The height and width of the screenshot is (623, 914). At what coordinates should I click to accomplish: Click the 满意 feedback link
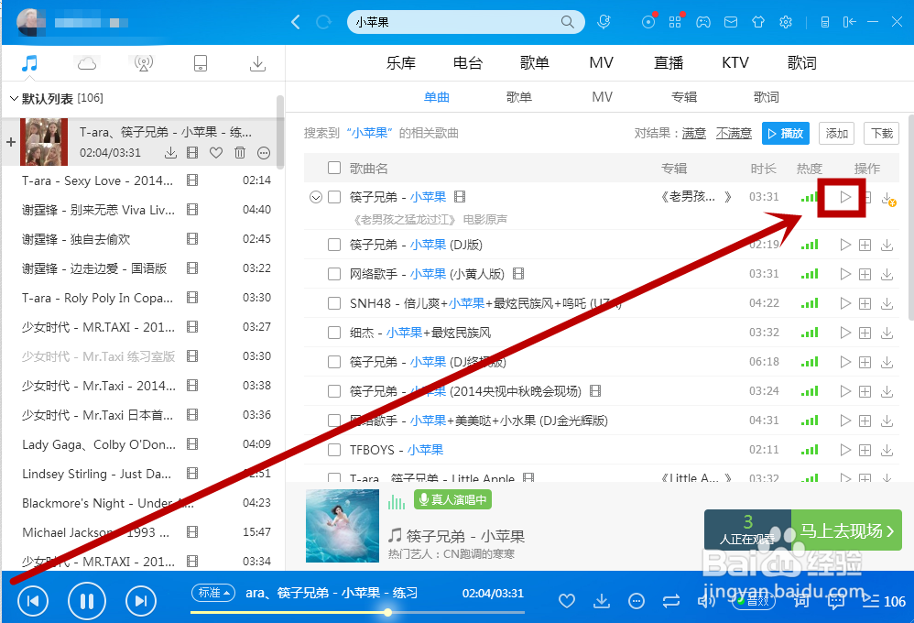(694, 134)
